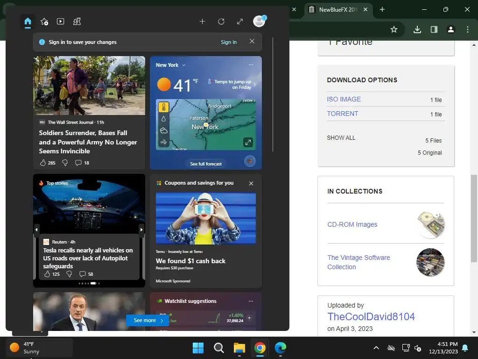Add a widget with the plus icon
The width and height of the screenshot is (478, 359).
click(202, 22)
